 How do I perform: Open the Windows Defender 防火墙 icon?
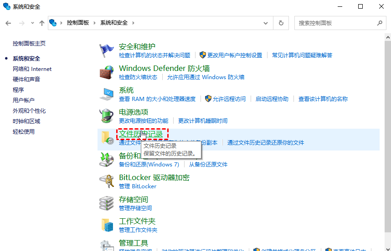pyautogui.click(x=107, y=72)
